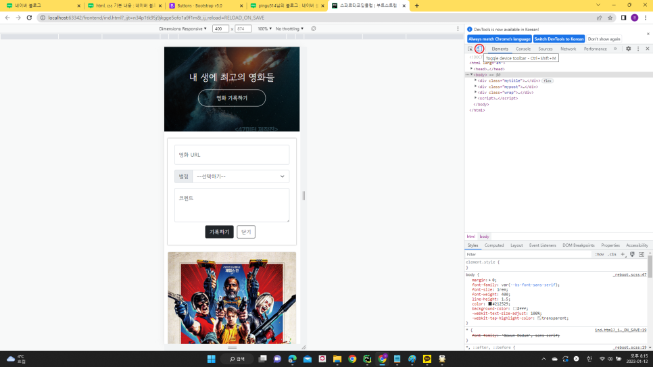Activate the inspect element picker
Screen dimensions: 653x367
pos(470,49)
